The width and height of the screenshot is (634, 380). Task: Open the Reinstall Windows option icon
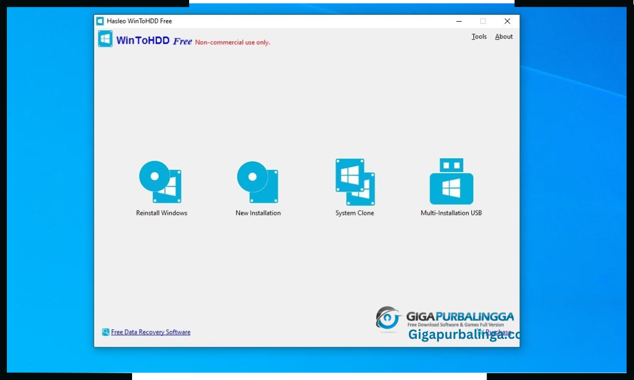pos(161,182)
